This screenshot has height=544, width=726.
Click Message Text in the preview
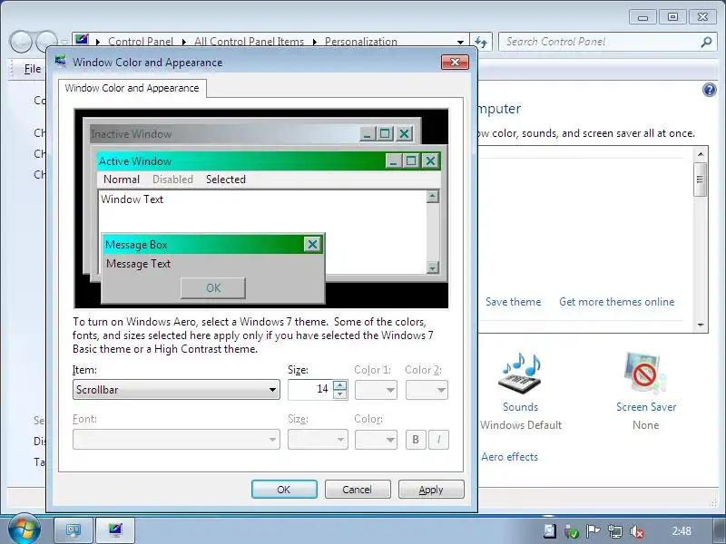(138, 264)
